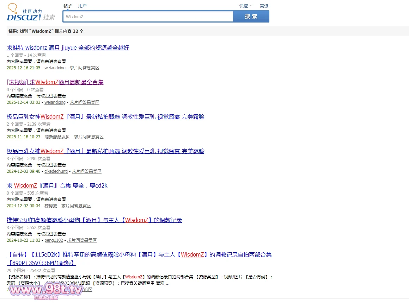This screenshot has height=303, width=409.
Task: Open the author link peng1102
Action: click(54, 240)
